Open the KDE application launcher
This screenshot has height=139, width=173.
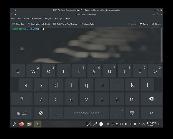(x=14, y=124)
